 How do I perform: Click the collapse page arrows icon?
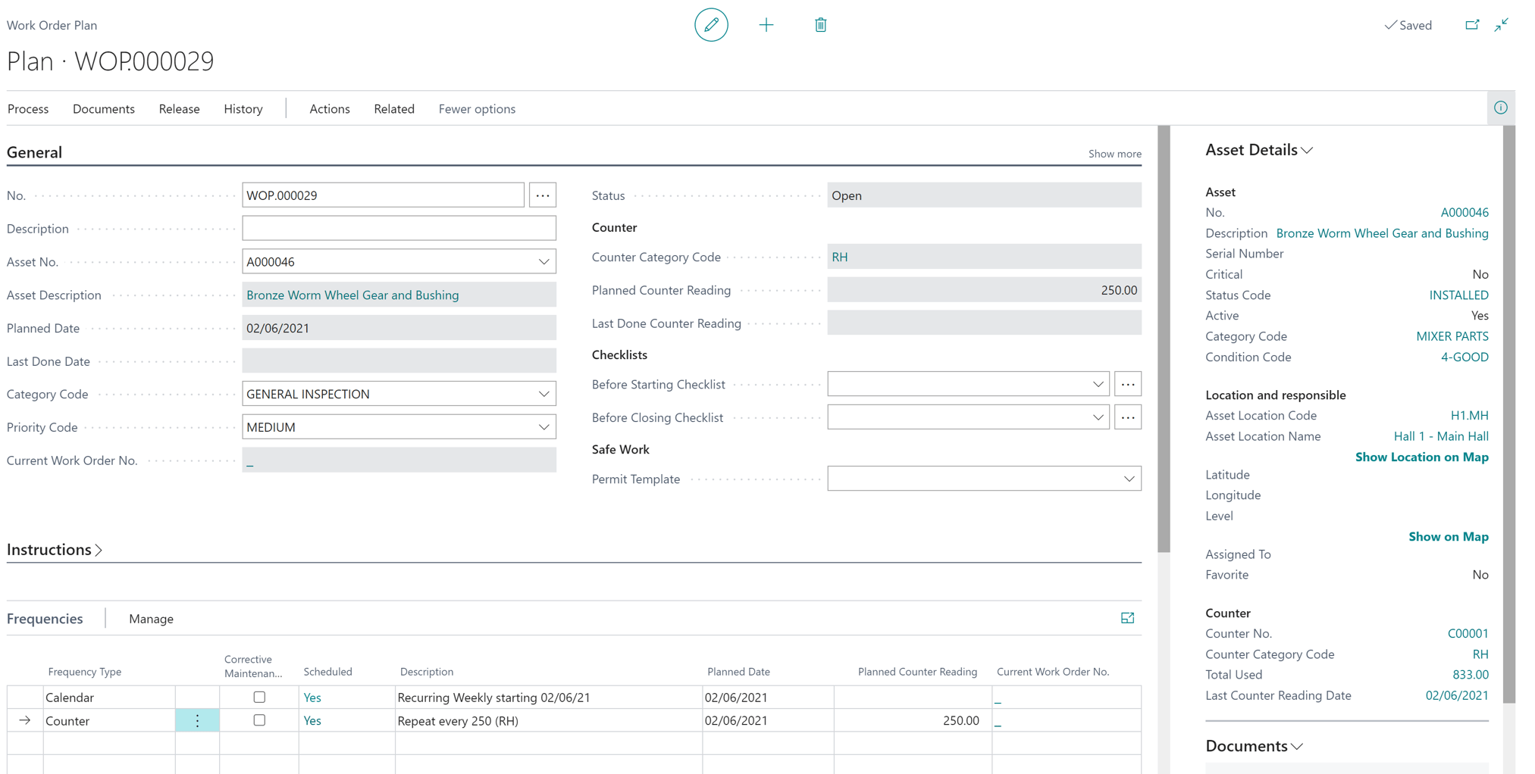tap(1502, 25)
